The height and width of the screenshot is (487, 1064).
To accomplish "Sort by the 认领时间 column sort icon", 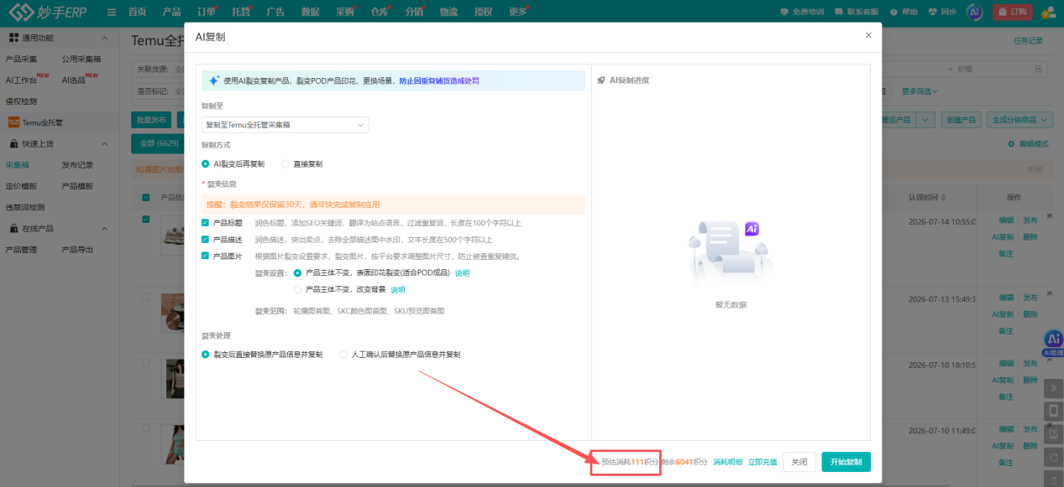I will (945, 197).
